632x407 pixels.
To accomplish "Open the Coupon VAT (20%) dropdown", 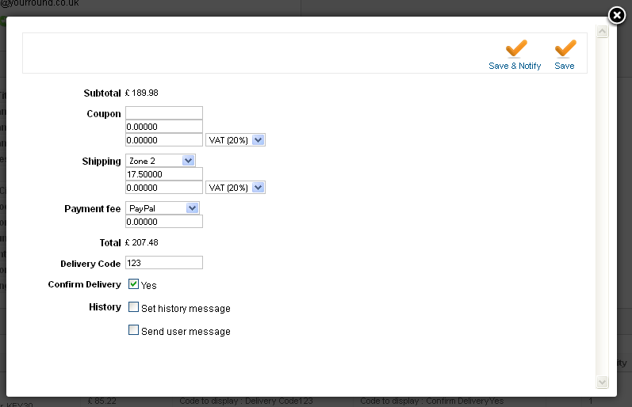I will tap(236, 140).
